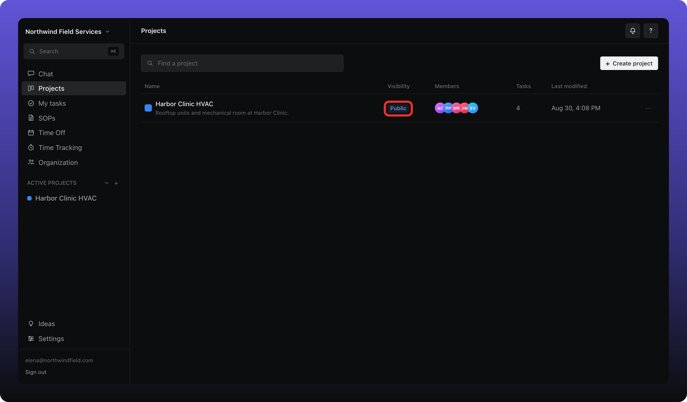Go to the Organization page
The image size is (687, 402).
click(x=74, y=162)
